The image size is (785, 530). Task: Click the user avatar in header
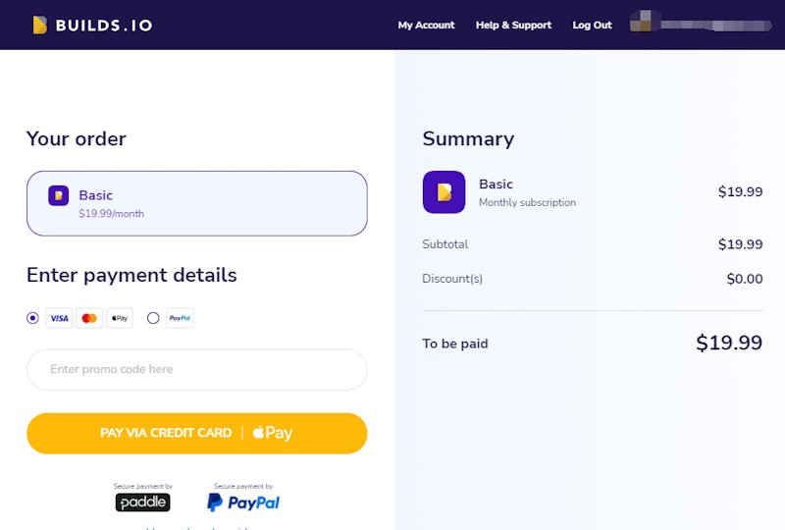click(x=641, y=21)
